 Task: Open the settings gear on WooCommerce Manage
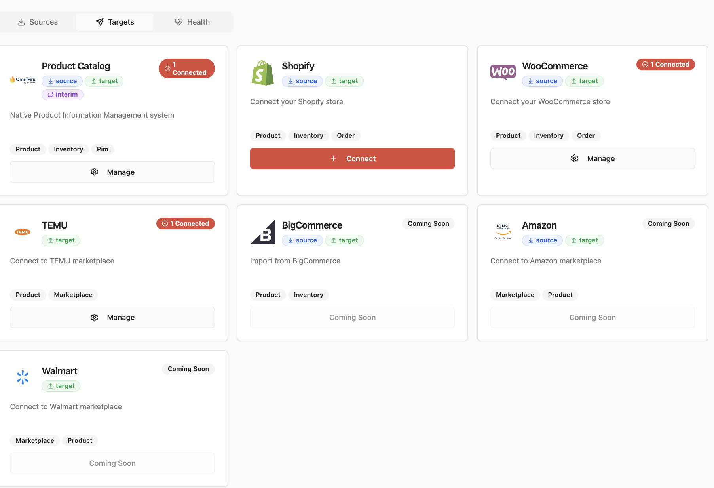coord(574,158)
